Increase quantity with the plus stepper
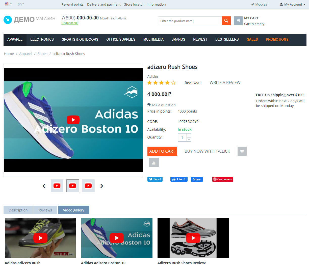 (x=189, y=136)
